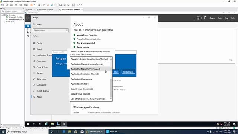Viewport: 238px width, 134px height.
Task: Open Server Manager navigation dropdown arrow
Action: click(x=195, y=18)
